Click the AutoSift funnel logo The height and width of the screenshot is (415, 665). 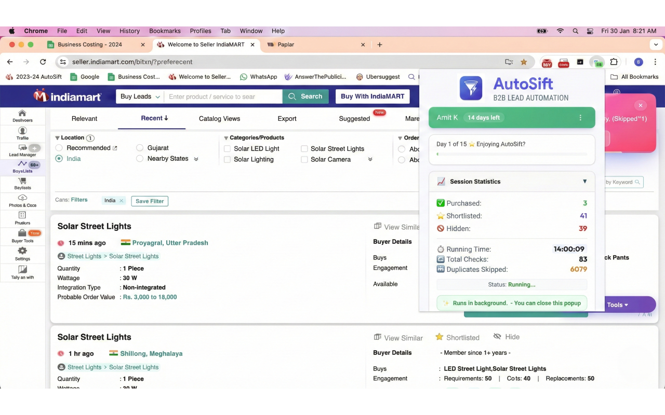(471, 88)
